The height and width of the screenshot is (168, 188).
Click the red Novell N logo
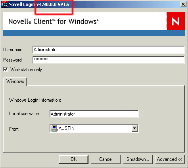tap(176, 21)
